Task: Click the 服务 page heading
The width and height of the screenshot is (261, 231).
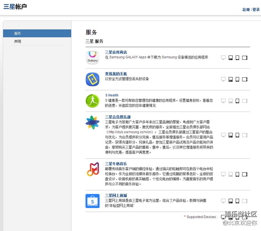Action: pos(92,32)
